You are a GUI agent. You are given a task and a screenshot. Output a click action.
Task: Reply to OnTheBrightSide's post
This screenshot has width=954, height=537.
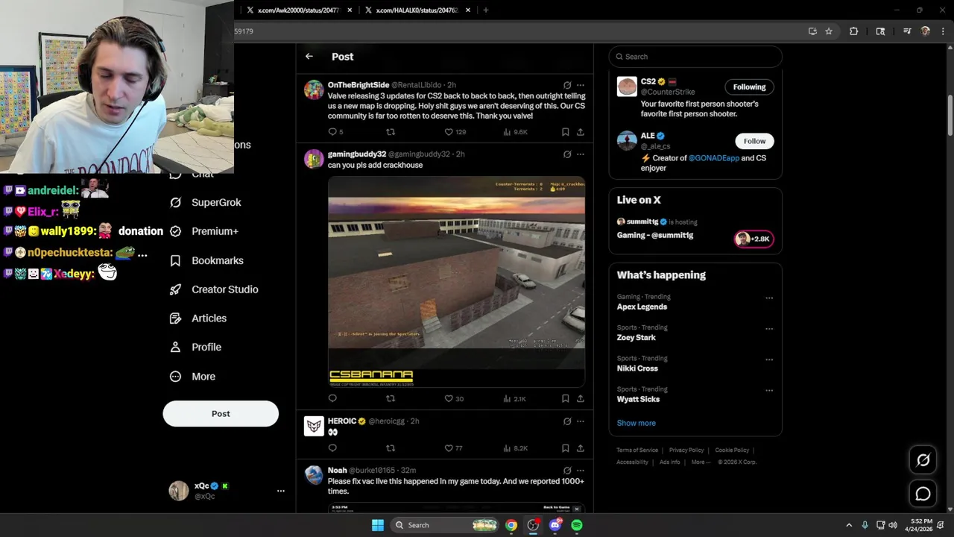click(x=332, y=132)
